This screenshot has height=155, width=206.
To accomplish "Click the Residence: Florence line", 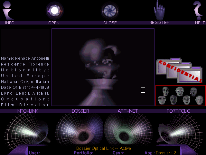I will click(x=25, y=64).
